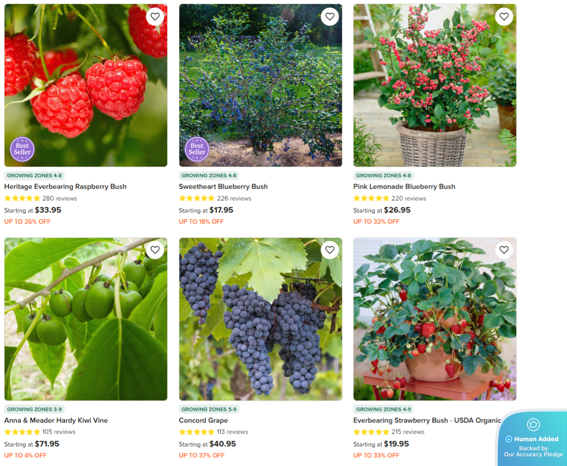The width and height of the screenshot is (567, 466).
Task: Click the Concord Grape cluster photo
Action: coord(260,319)
